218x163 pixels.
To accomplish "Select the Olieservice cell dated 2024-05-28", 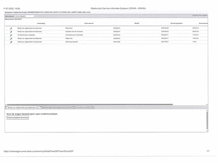I will 69,28.
